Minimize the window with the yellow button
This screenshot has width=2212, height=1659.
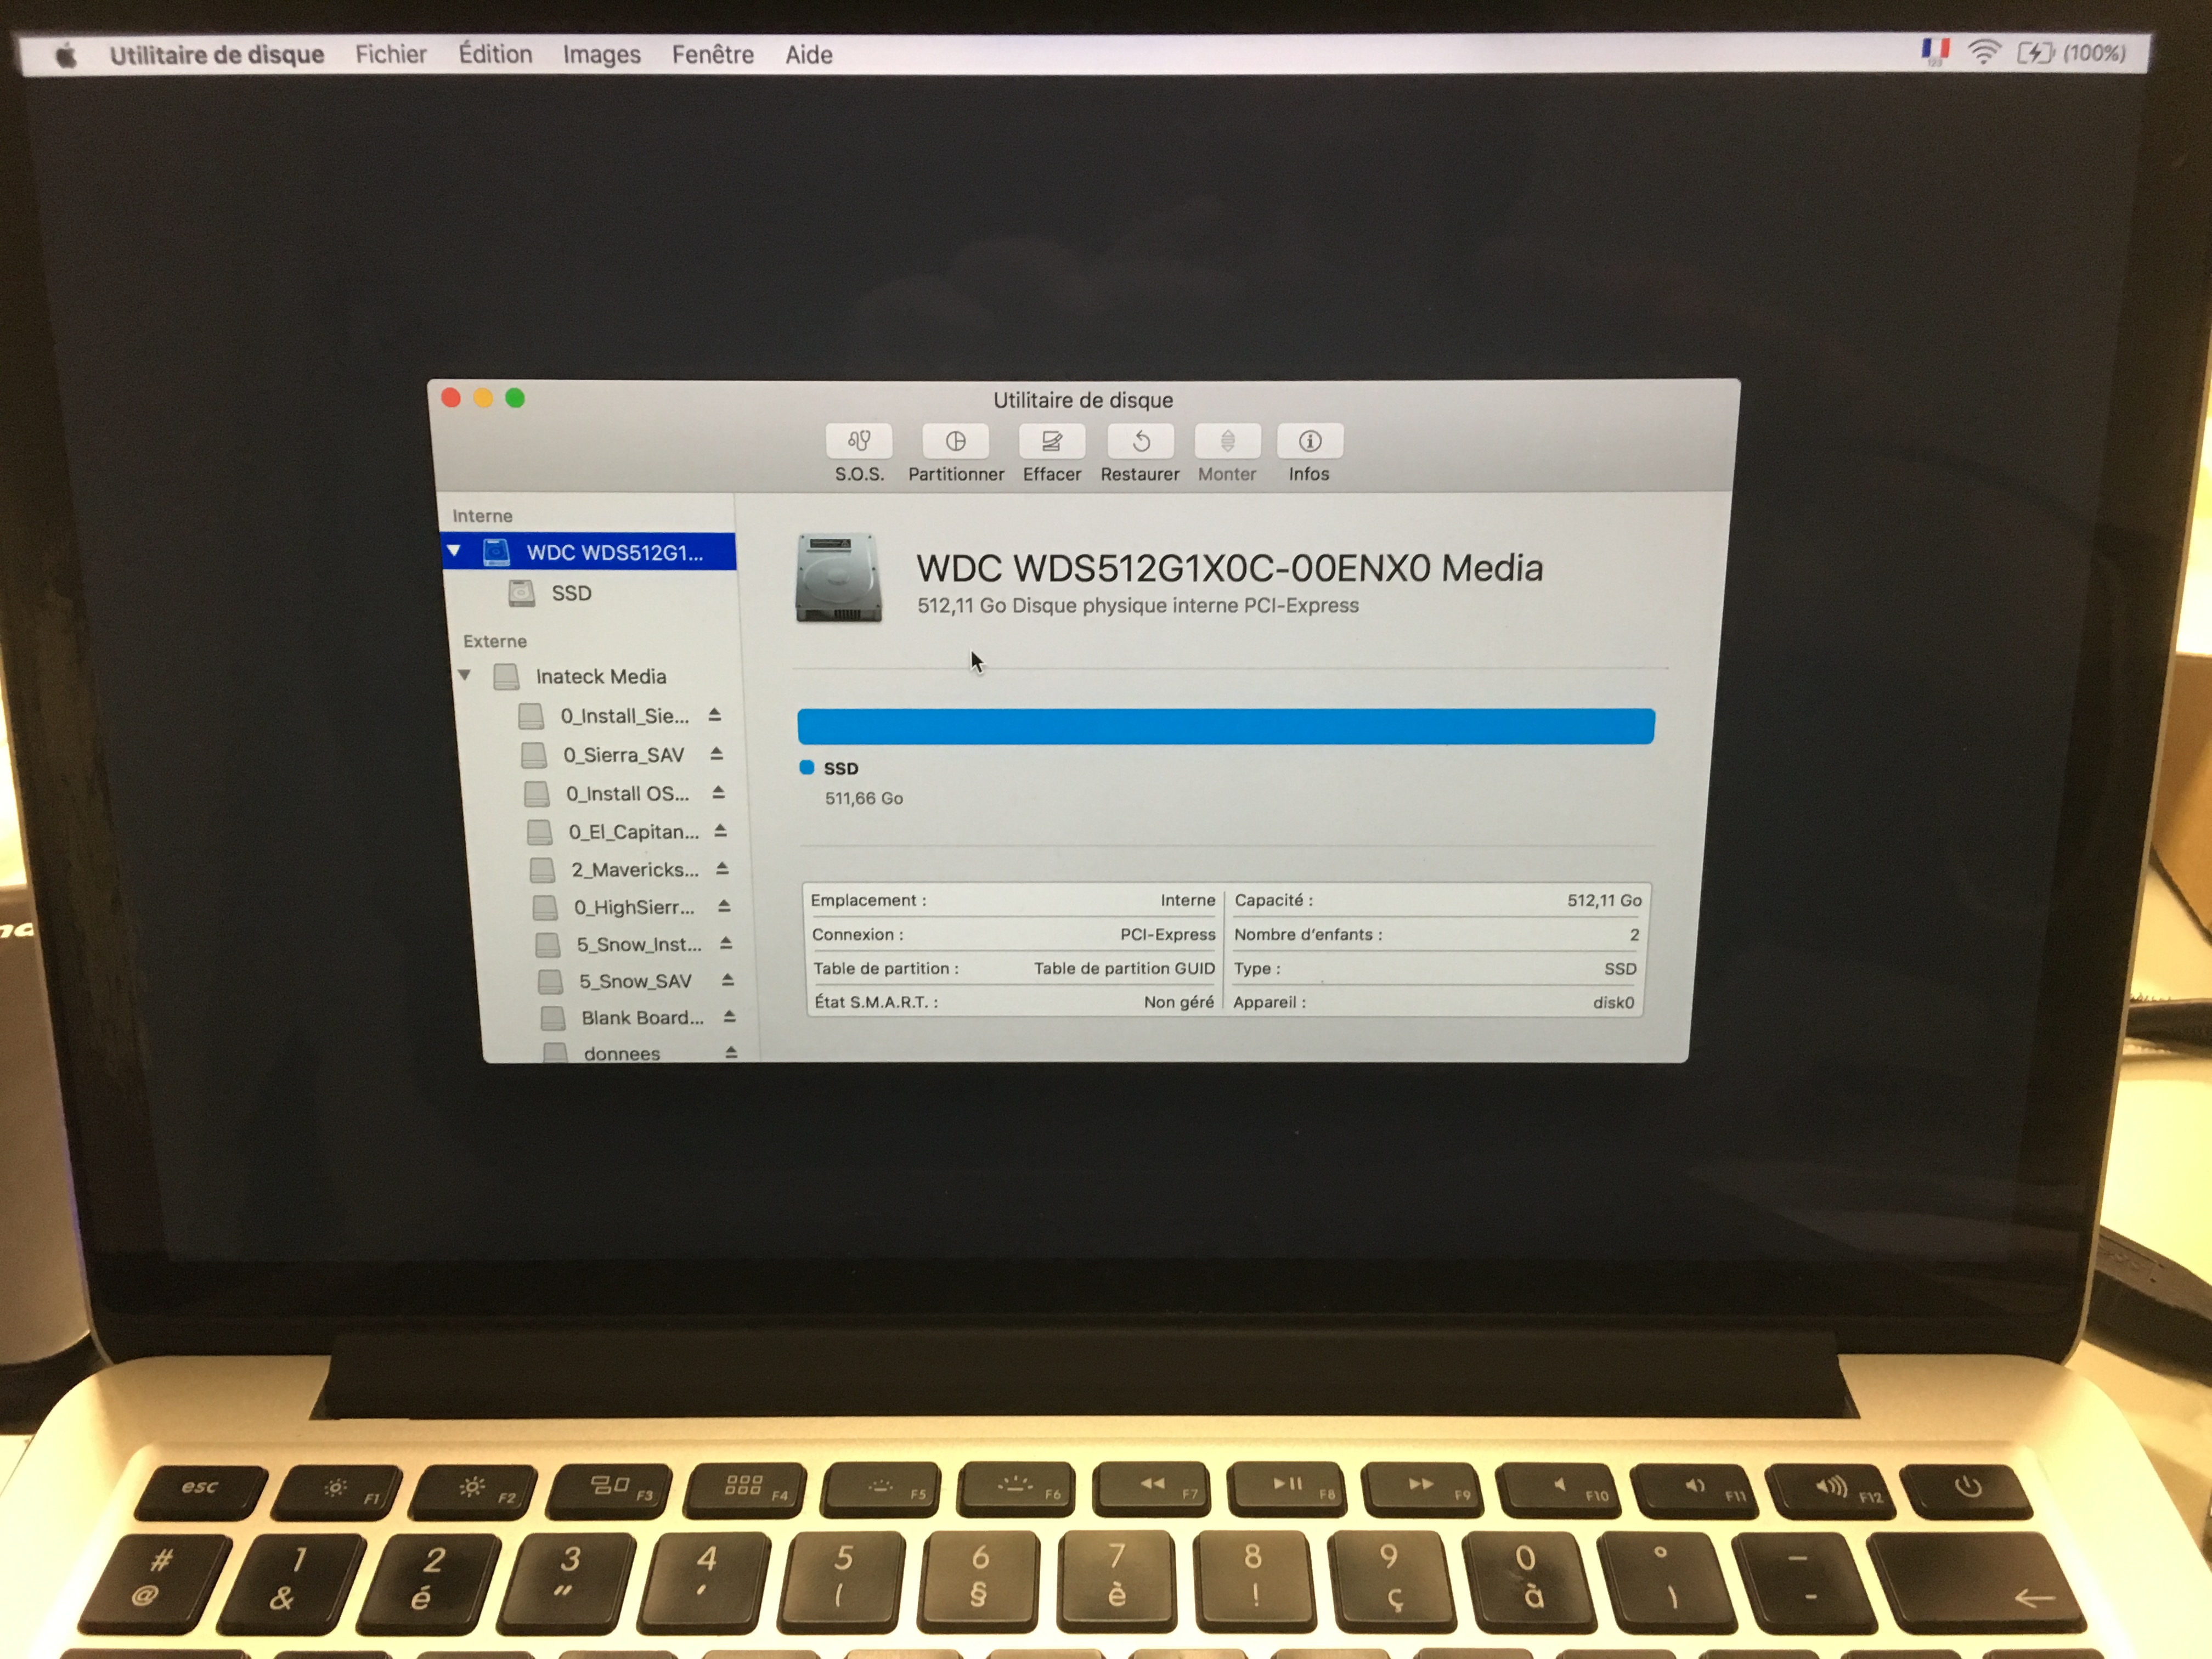483,398
